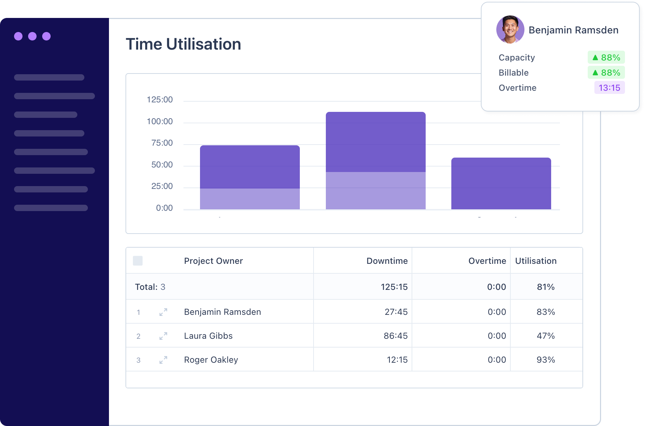Click Benjamin Ramsden's name in the card
645x426 pixels.
coord(574,30)
